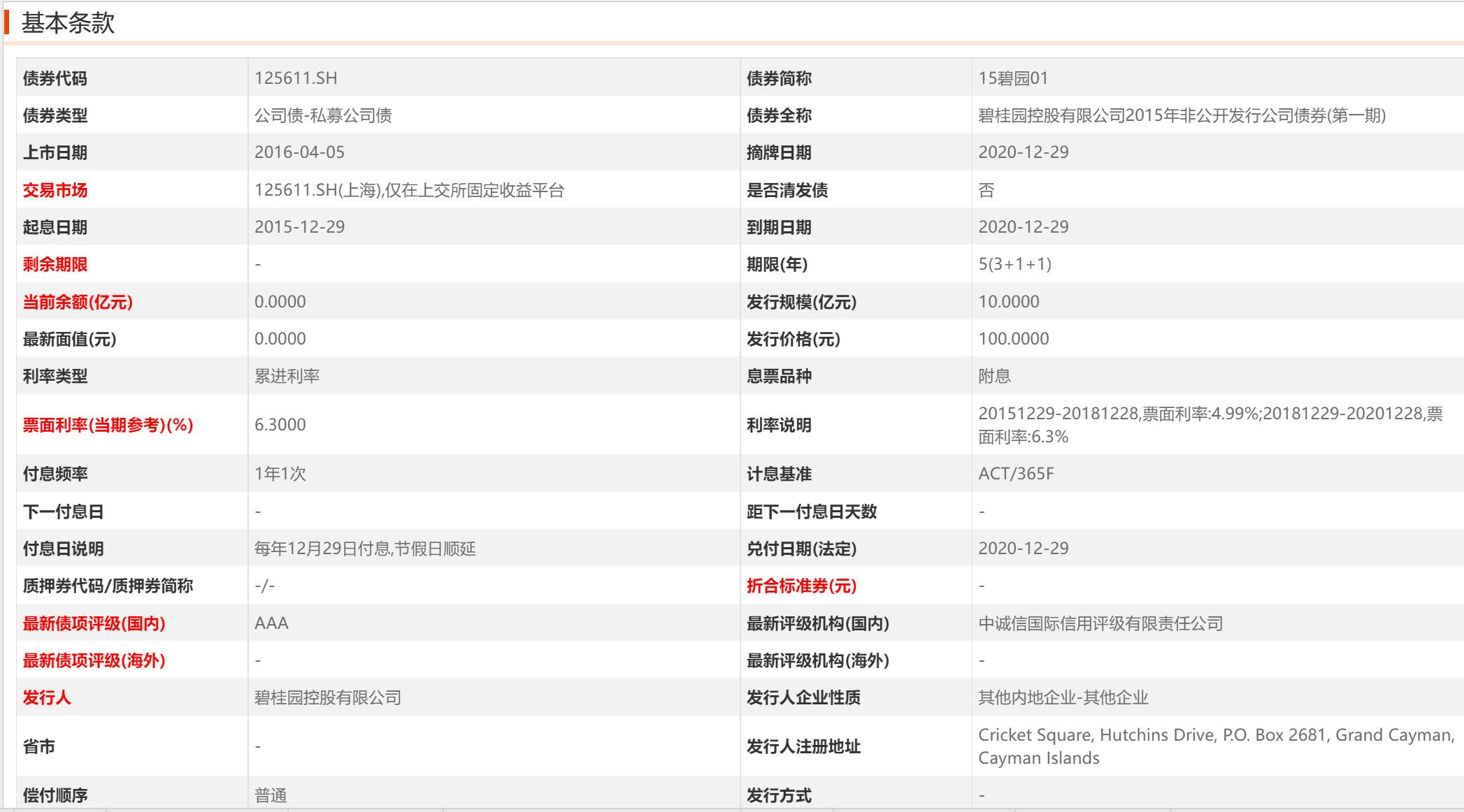Click the 折合标准券(元) label

pyautogui.click(x=801, y=586)
